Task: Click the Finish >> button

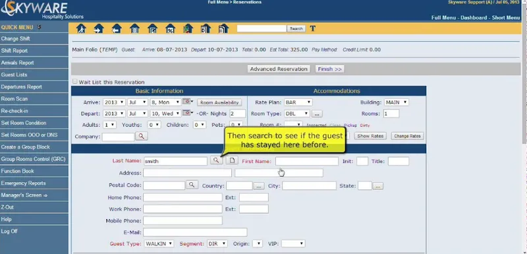Action: tap(330, 69)
